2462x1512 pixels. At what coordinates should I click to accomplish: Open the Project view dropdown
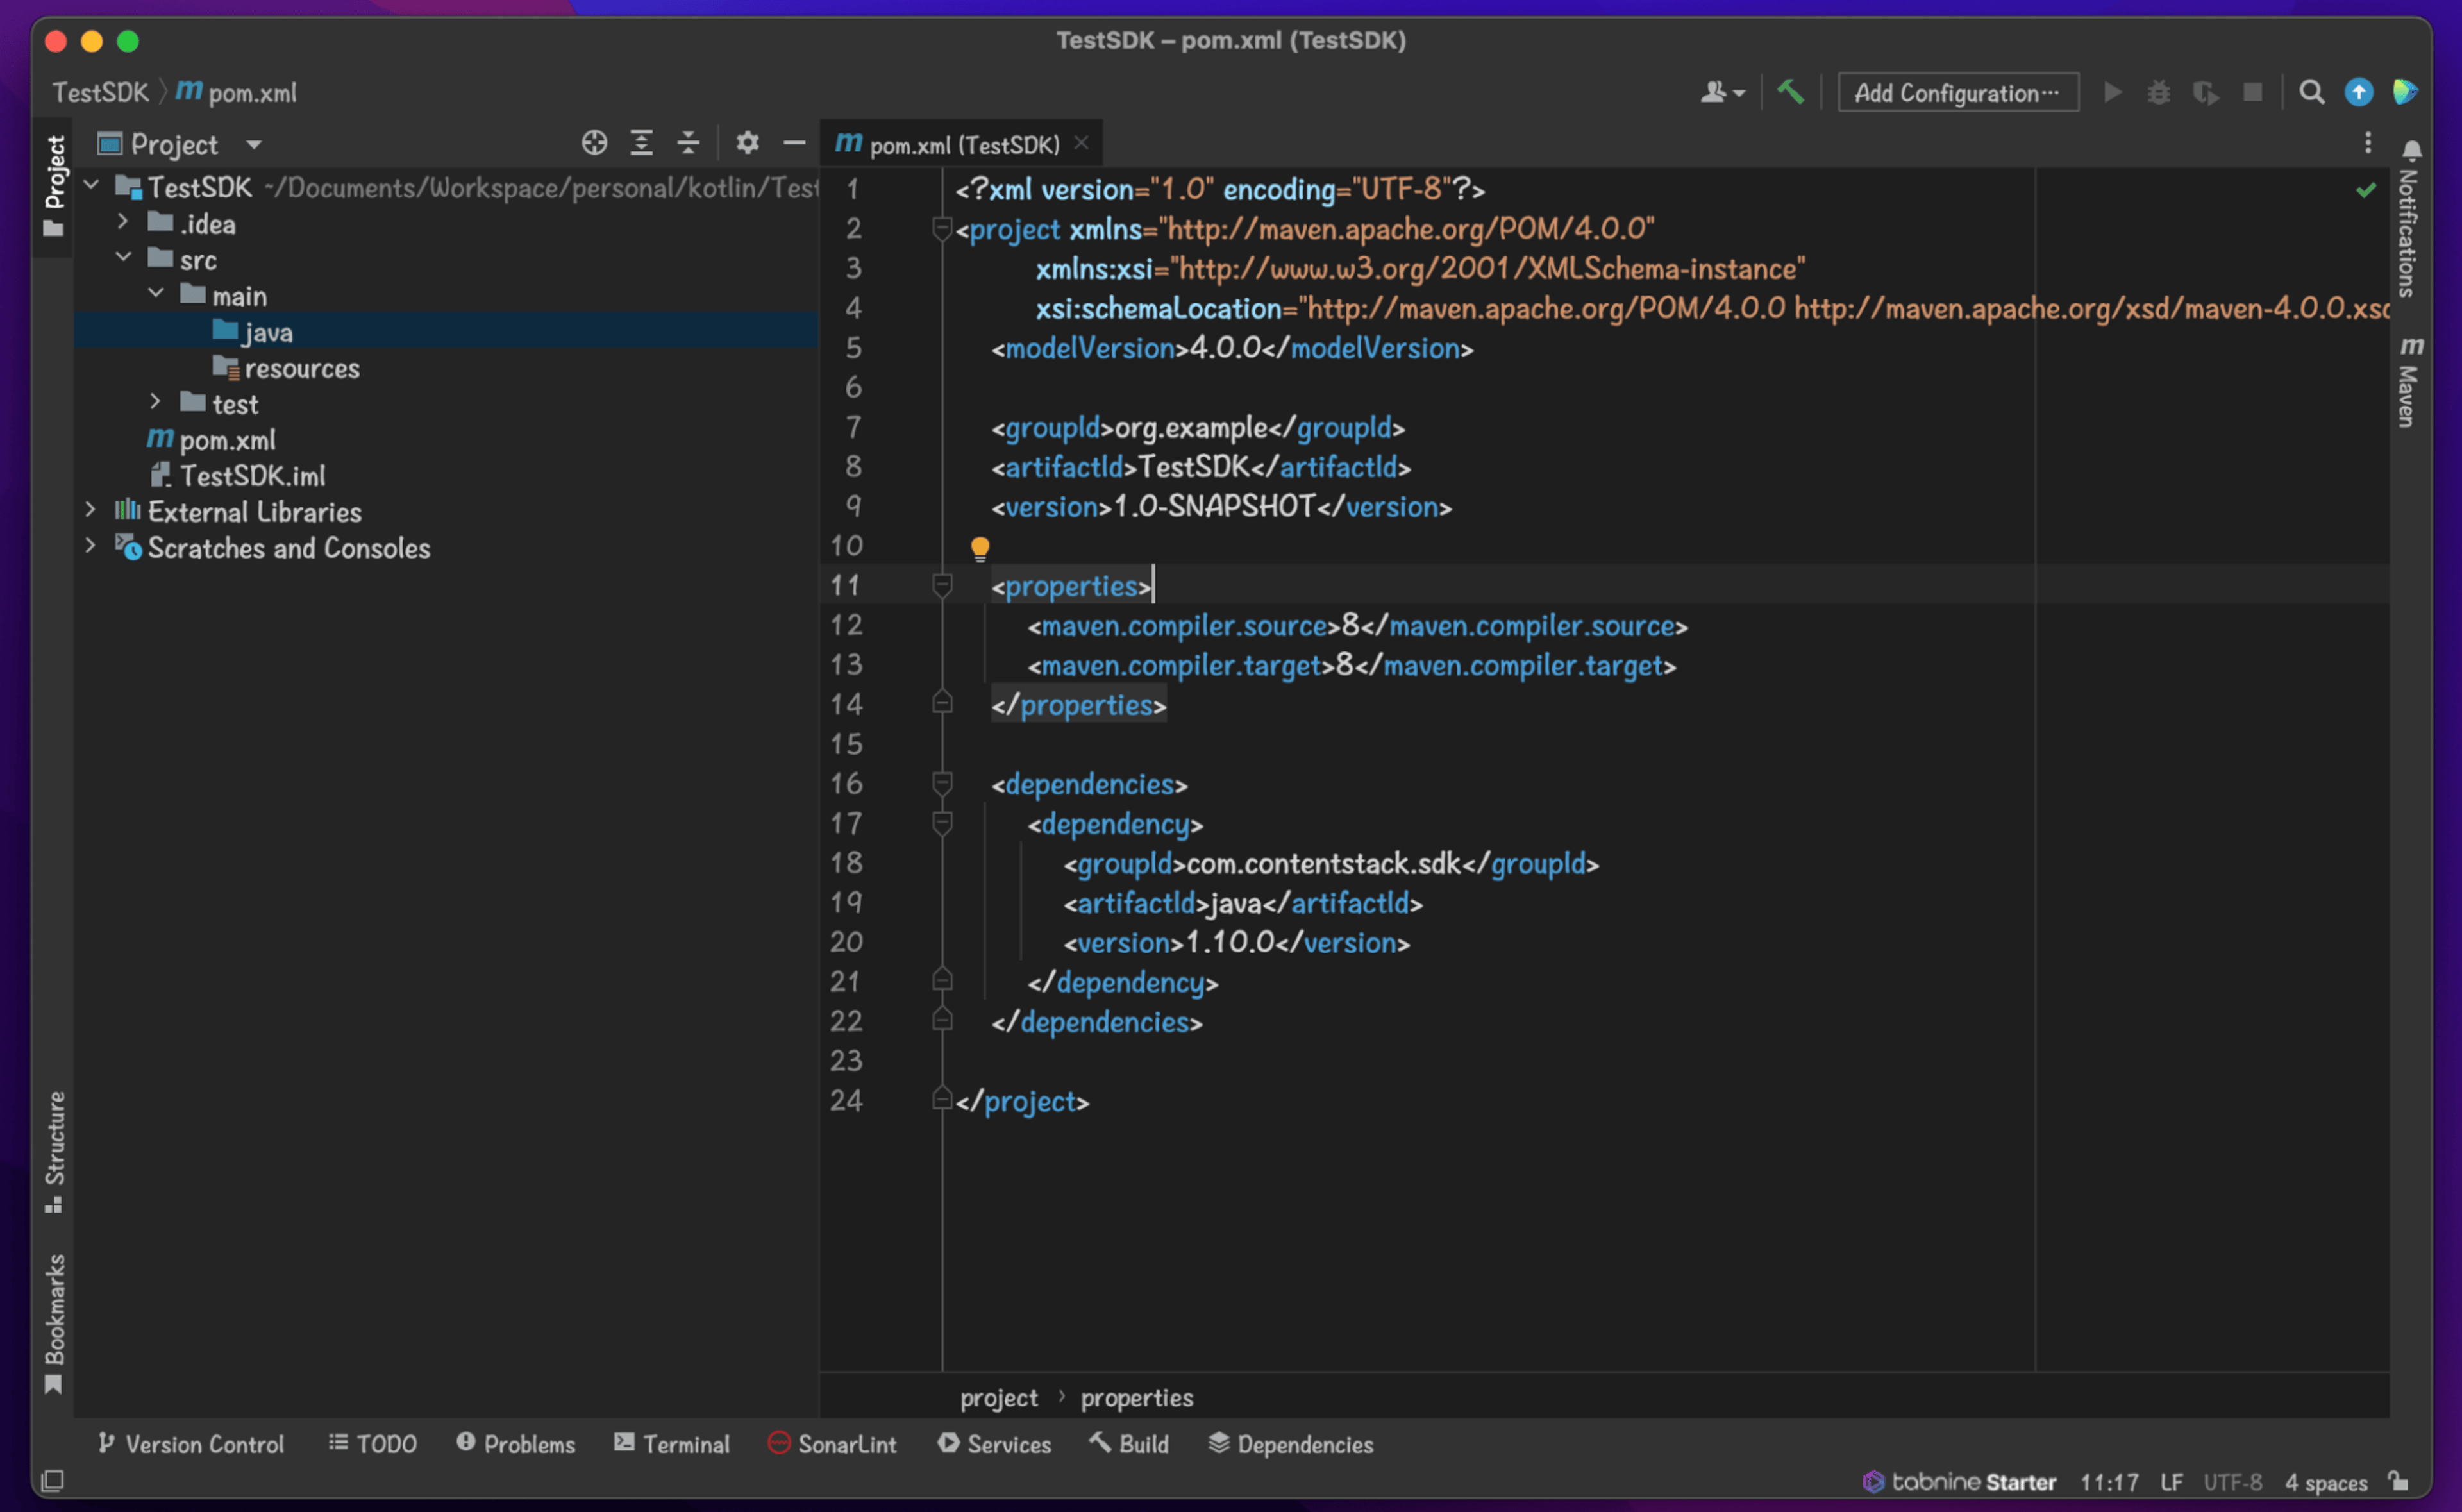(x=254, y=145)
